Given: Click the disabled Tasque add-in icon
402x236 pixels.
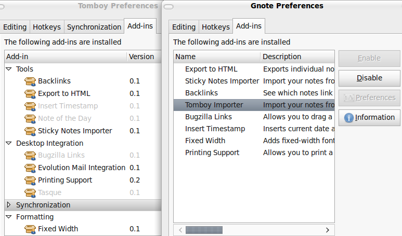Looking at the screenshot, I should tap(30, 193).
